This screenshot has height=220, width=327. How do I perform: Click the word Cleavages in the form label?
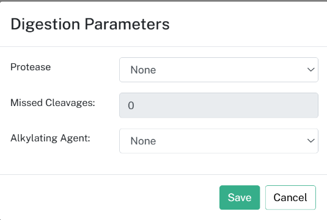click(x=70, y=103)
